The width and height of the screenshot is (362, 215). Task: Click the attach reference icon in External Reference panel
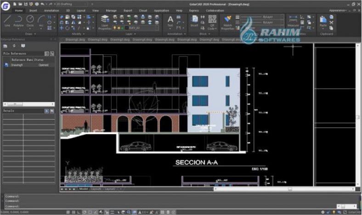coord(6,46)
